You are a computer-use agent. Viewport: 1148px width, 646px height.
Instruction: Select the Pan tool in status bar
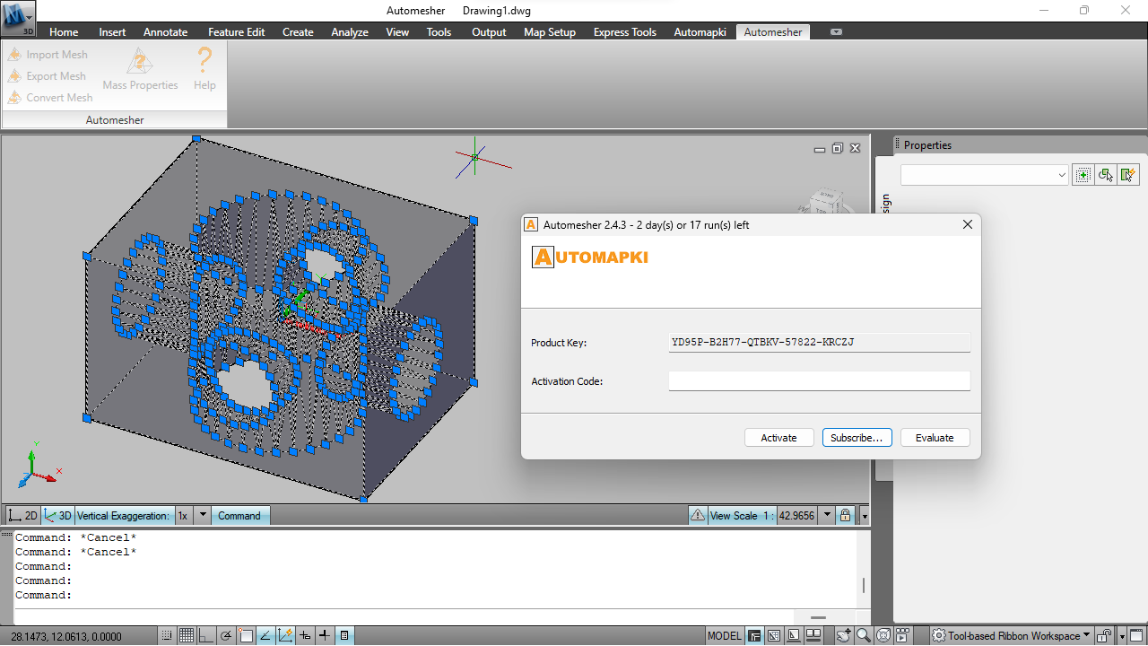pos(844,636)
